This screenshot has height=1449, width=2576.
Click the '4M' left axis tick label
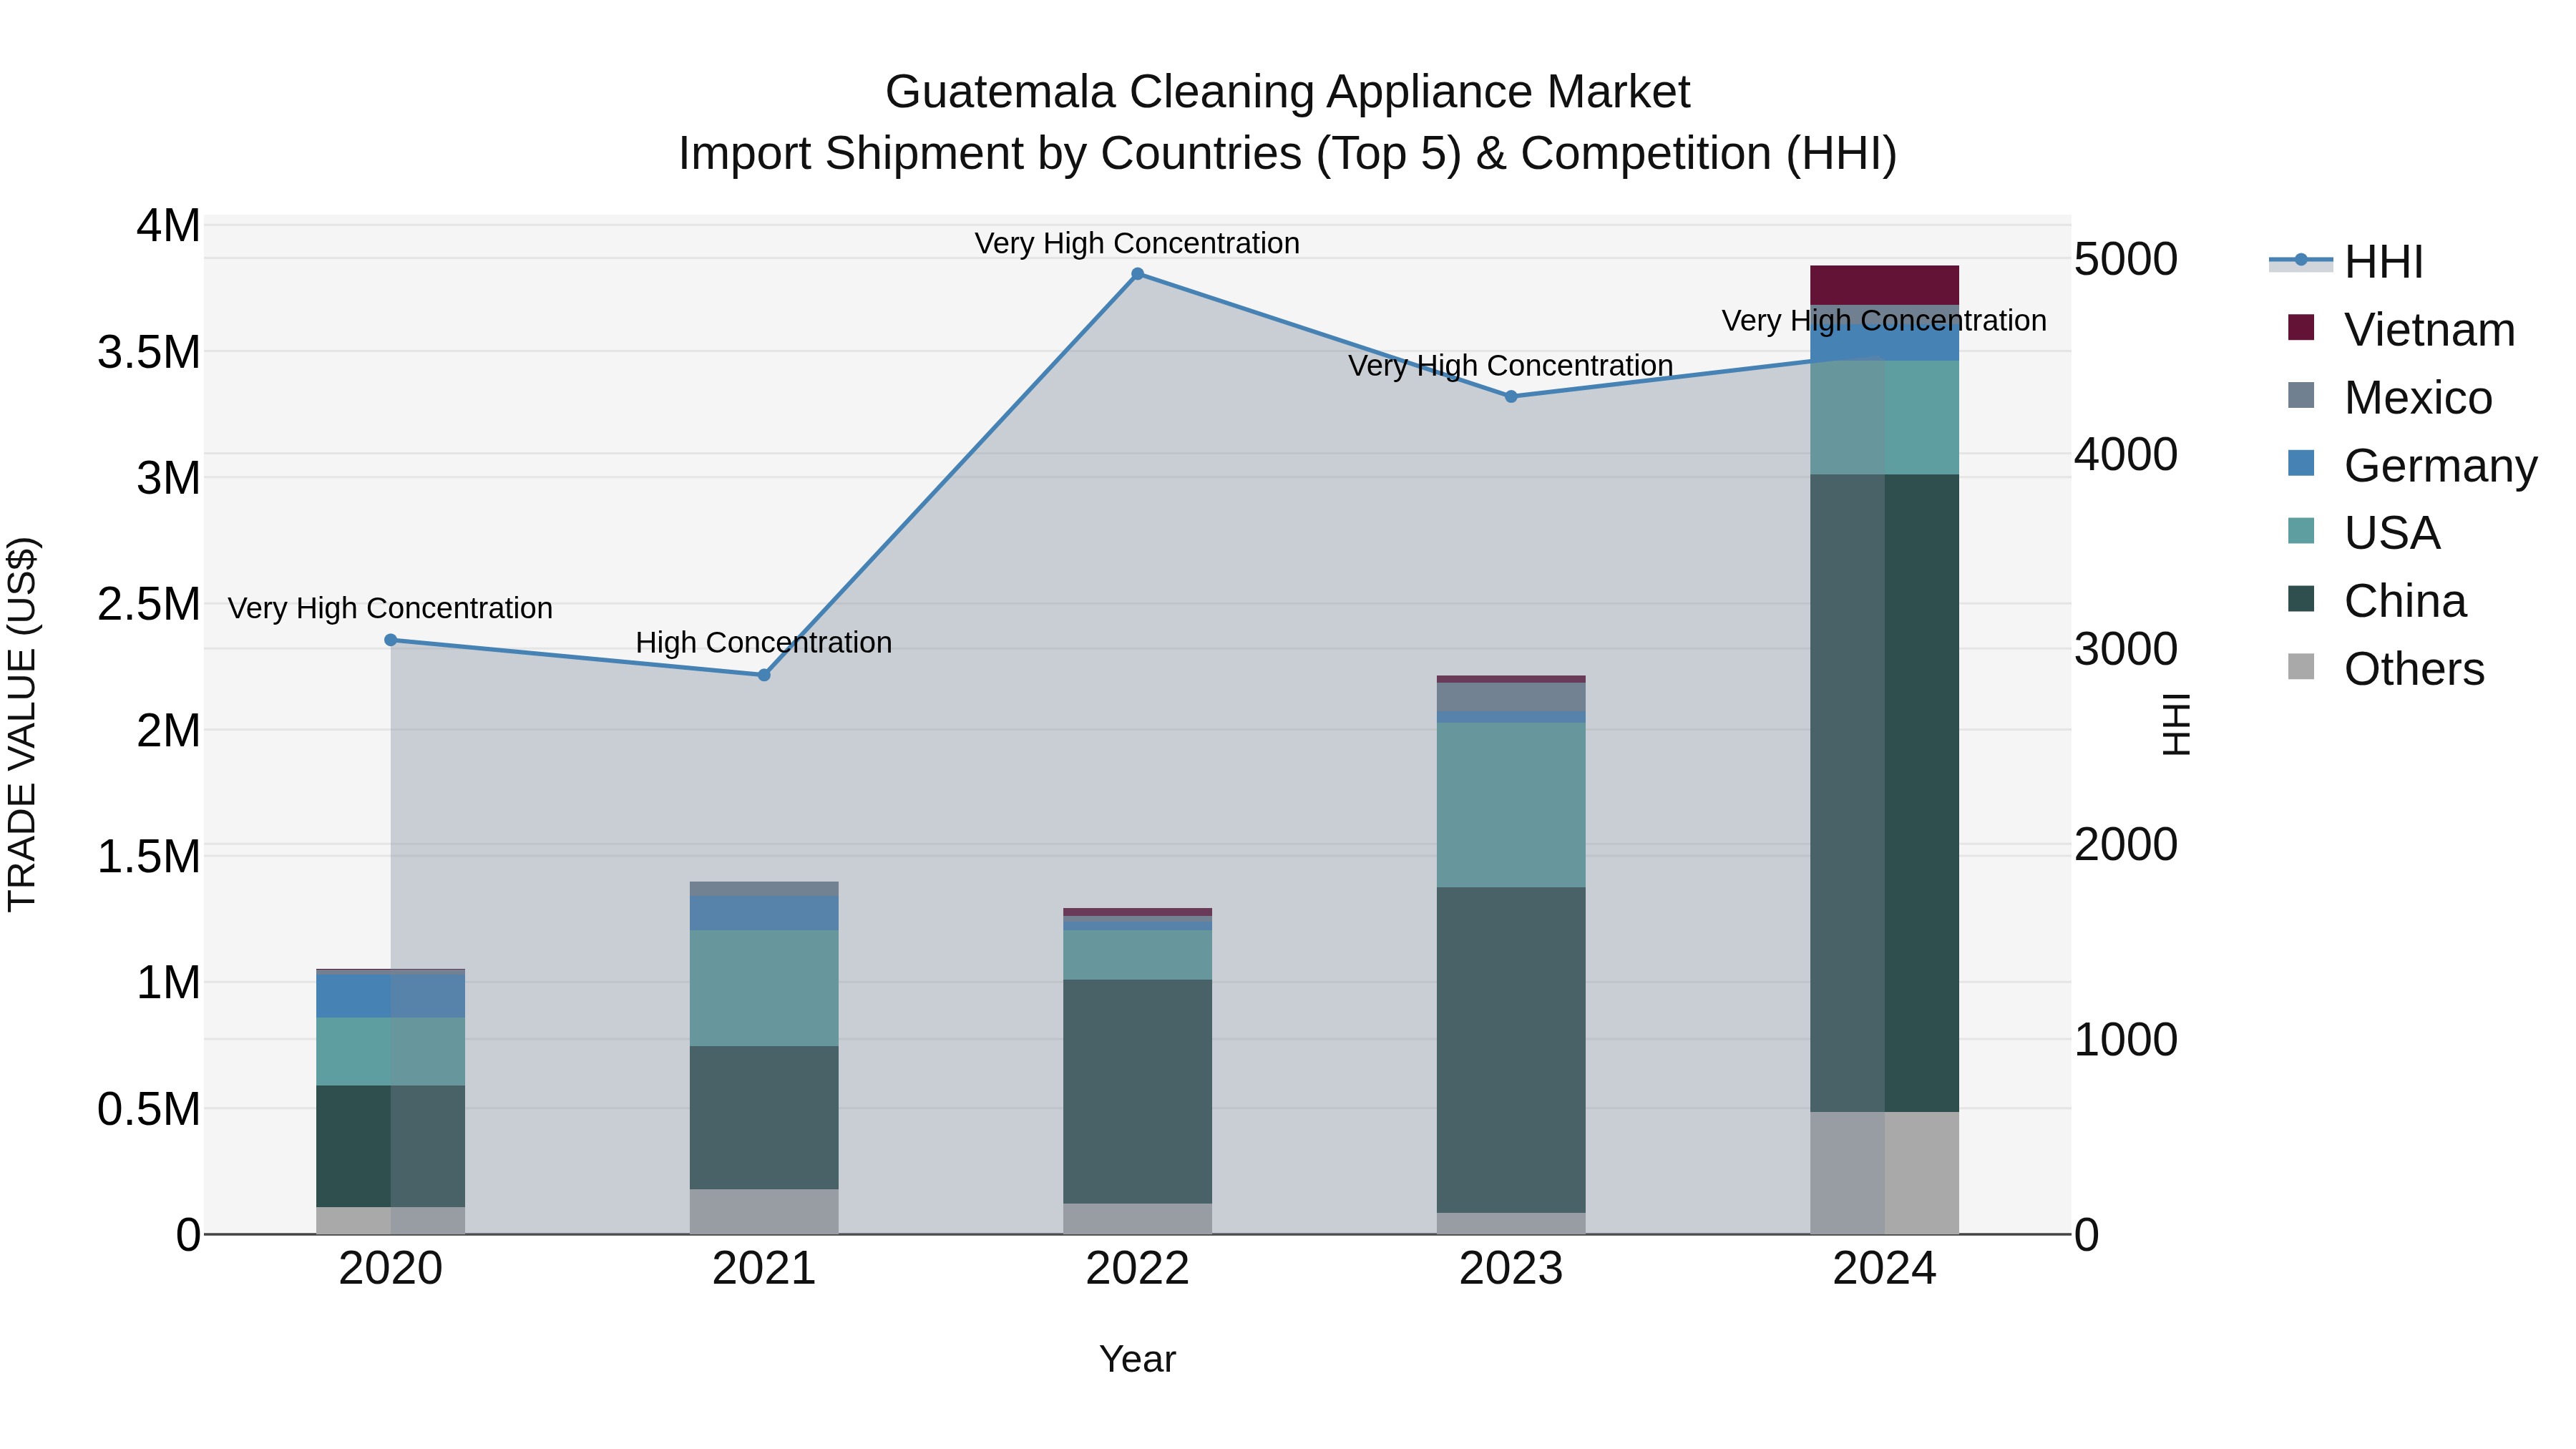[169, 226]
